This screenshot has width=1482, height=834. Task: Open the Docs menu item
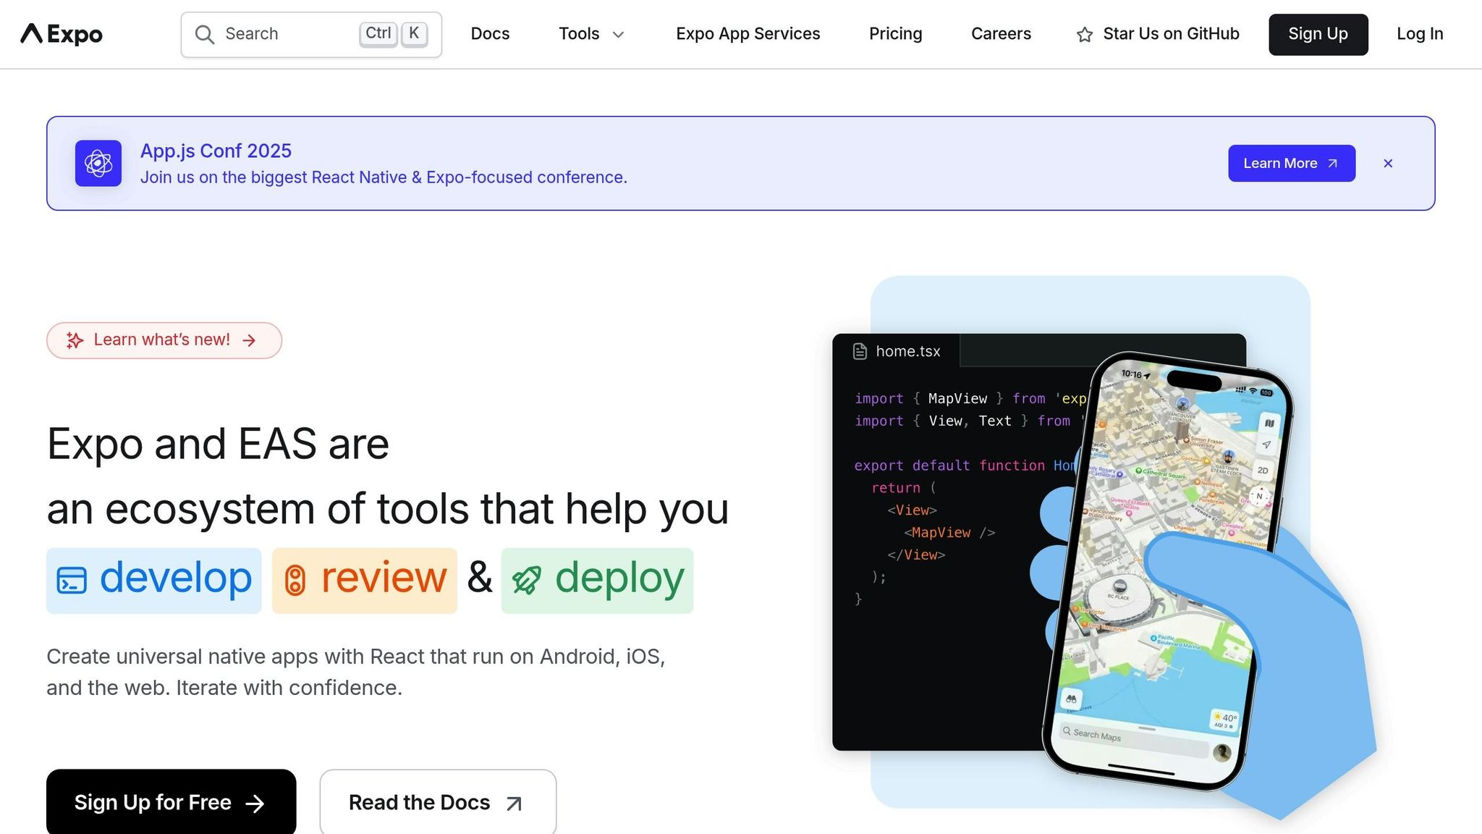tap(490, 34)
